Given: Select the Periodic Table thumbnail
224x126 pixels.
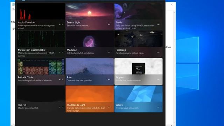Looking at the screenshot, I should [x=41, y=66].
